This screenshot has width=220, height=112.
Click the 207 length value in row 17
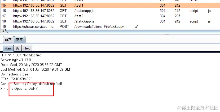(177, 16)
